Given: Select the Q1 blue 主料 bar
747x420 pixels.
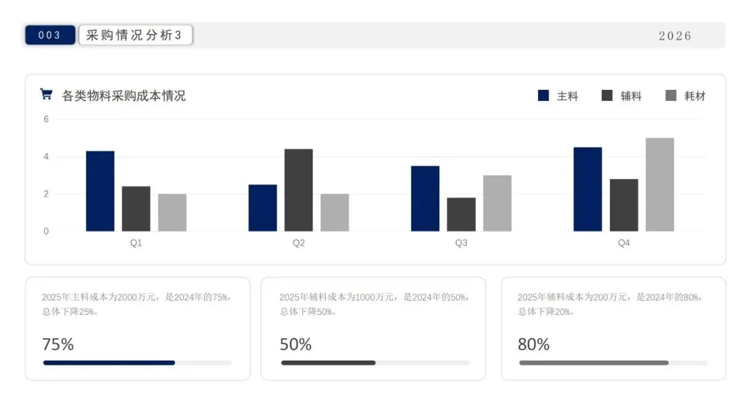Looking at the screenshot, I should pos(100,191).
